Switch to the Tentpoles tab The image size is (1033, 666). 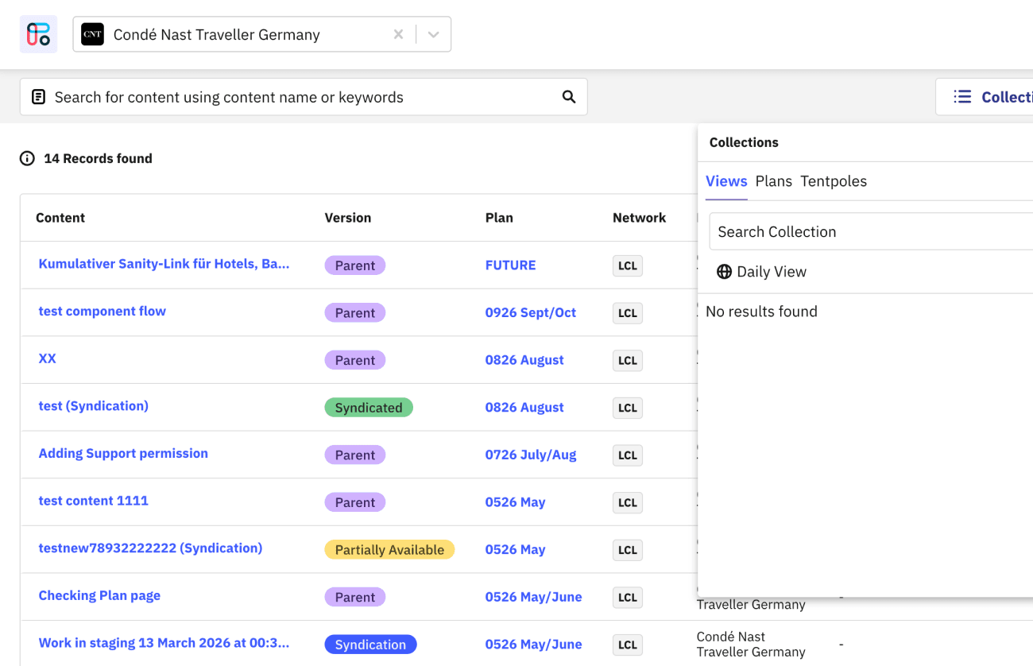[x=833, y=181]
